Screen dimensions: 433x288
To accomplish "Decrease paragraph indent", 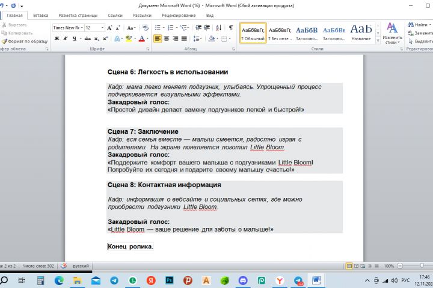I will (198, 28).
